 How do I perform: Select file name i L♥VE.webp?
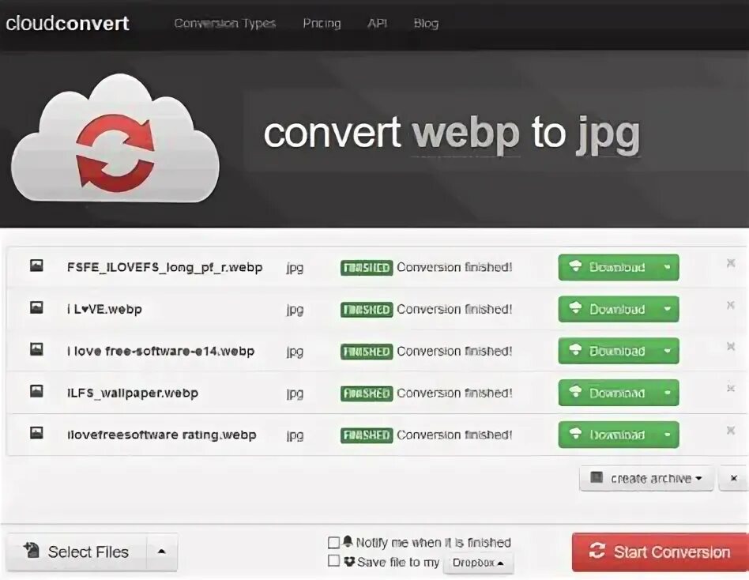[x=104, y=309]
